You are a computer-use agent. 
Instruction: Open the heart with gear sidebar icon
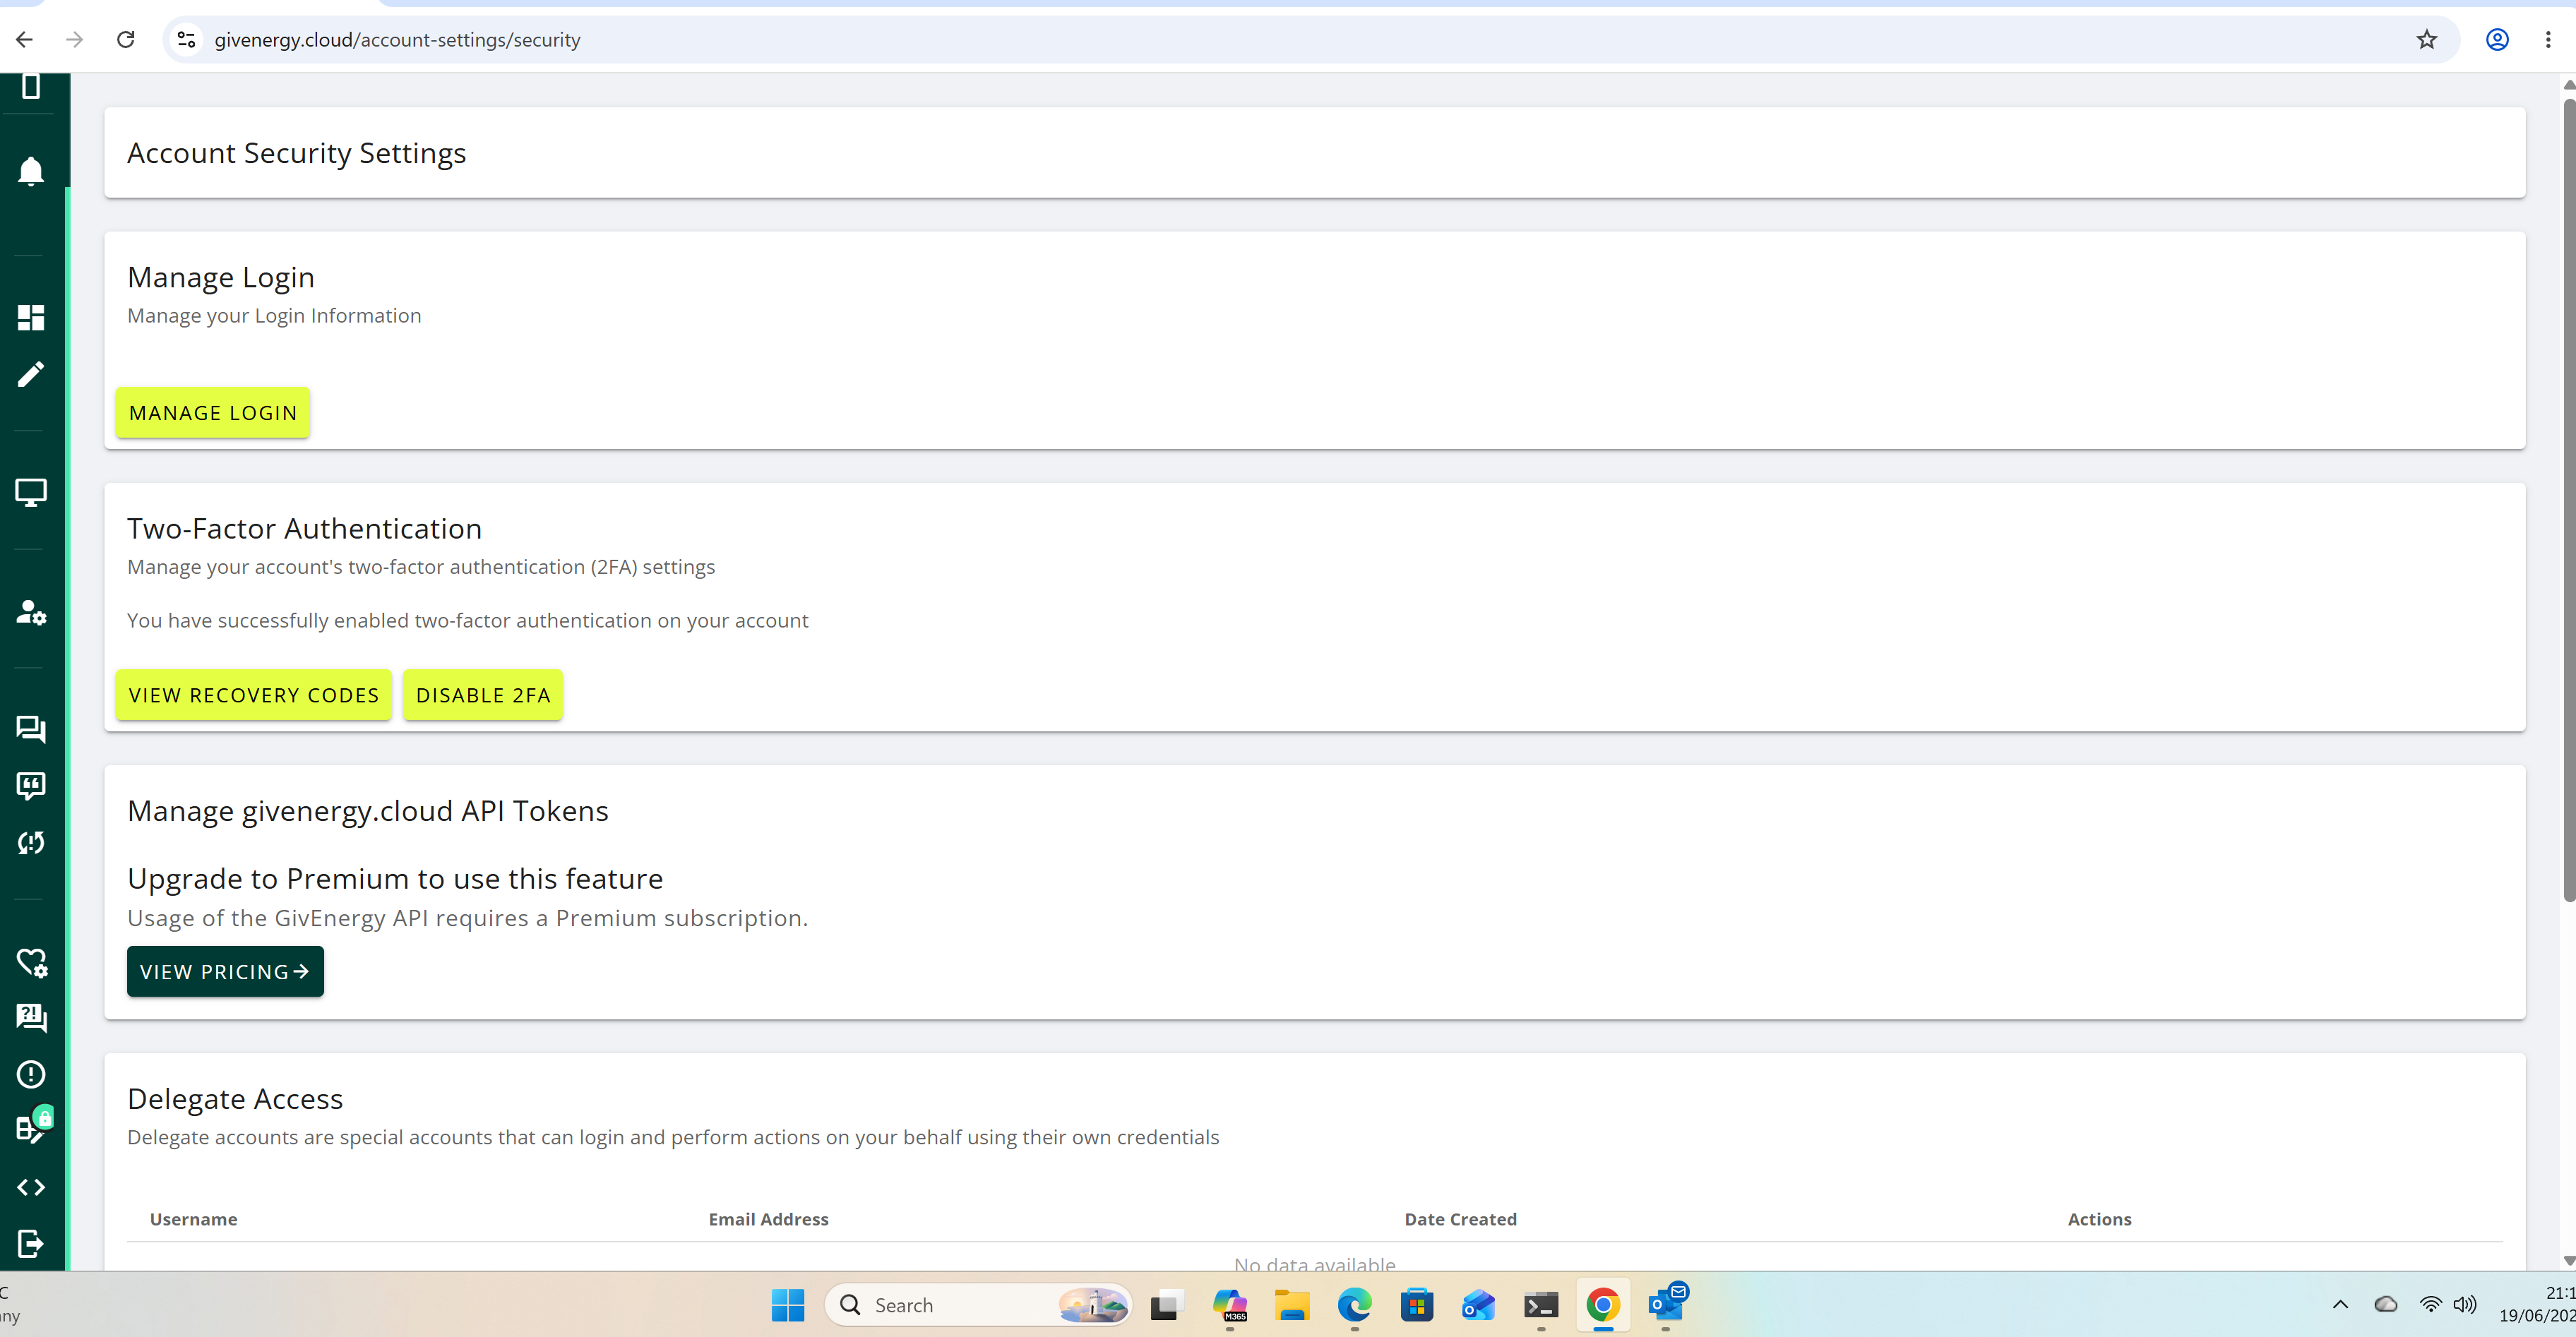31,962
